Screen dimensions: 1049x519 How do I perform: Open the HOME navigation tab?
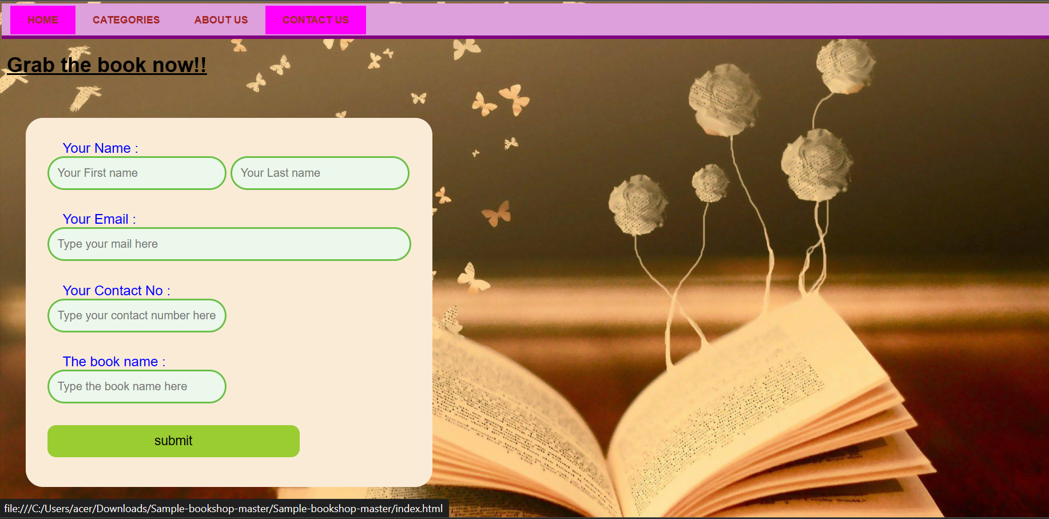tap(43, 20)
